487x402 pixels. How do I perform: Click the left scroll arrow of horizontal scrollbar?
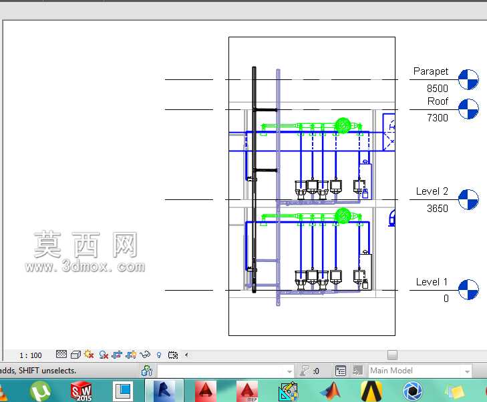pyautogui.click(x=186, y=355)
